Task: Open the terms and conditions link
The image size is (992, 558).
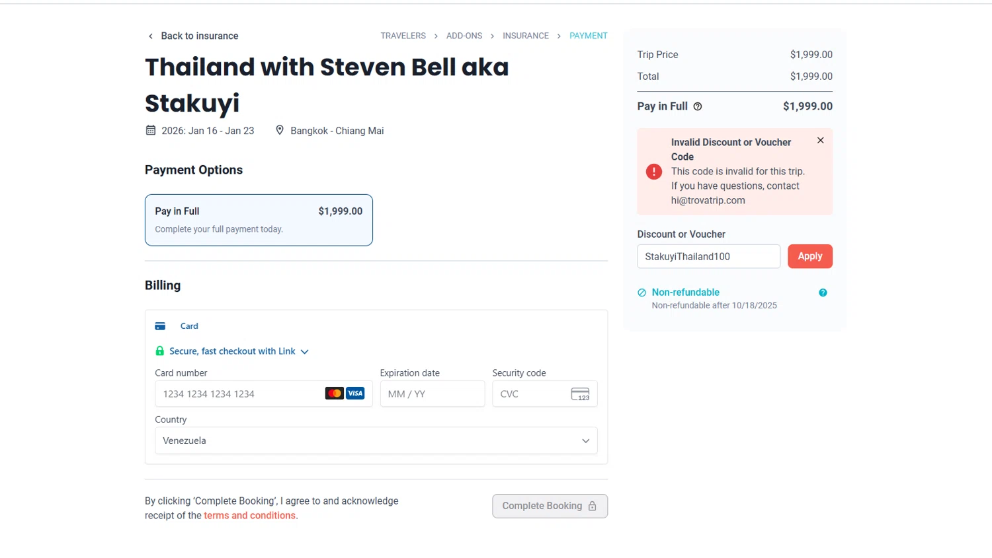Action: coord(249,516)
